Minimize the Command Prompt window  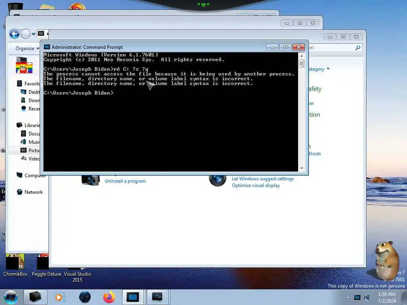[x=272, y=47]
